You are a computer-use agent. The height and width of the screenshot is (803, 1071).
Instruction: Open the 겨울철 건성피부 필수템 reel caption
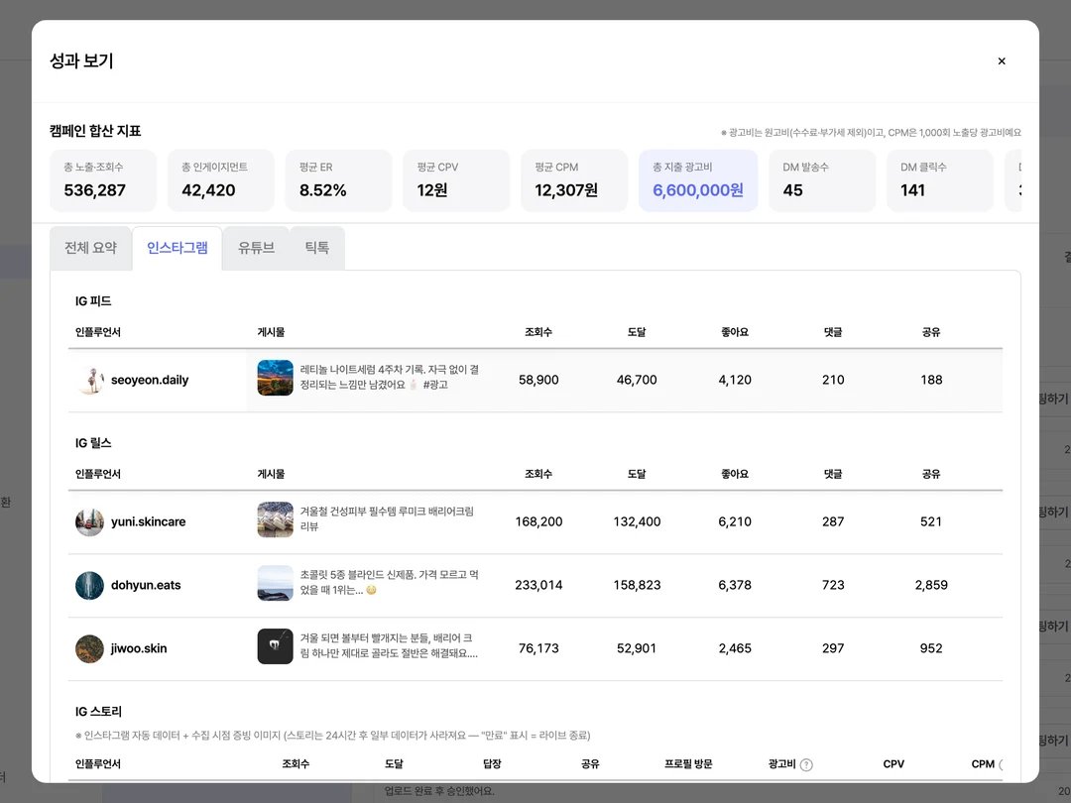pos(388,518)
